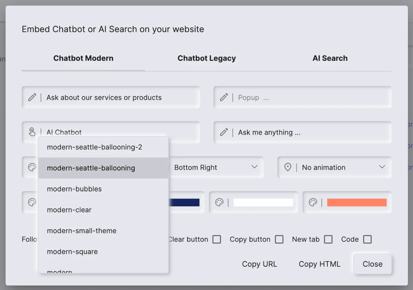This screenshot has height=290, width=413.
Task: Click the location pin icon beside No animation
Action: 288,168
